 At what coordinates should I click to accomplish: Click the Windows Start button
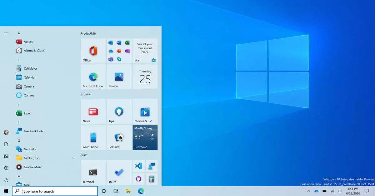(6, 191)
